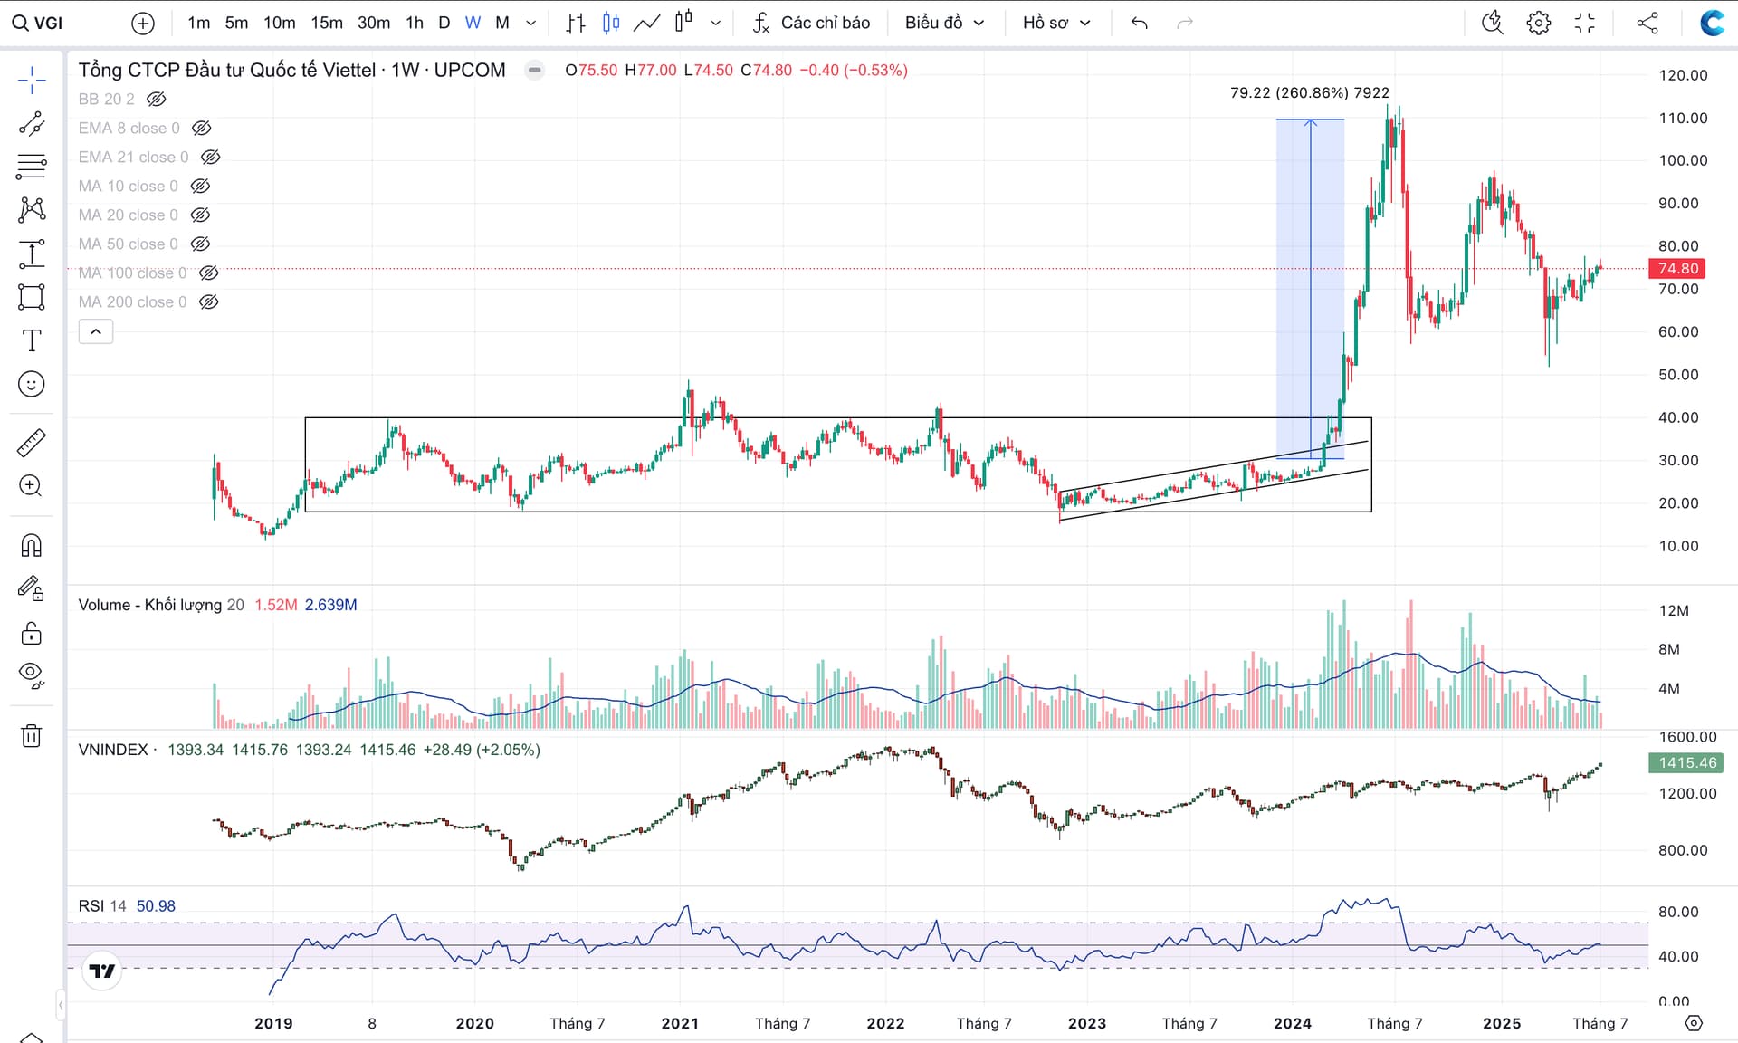1738x1043 pixels.
Task: Show the BB 20 2 indicator
Action: pyautogui.click(x=157, y=99)
